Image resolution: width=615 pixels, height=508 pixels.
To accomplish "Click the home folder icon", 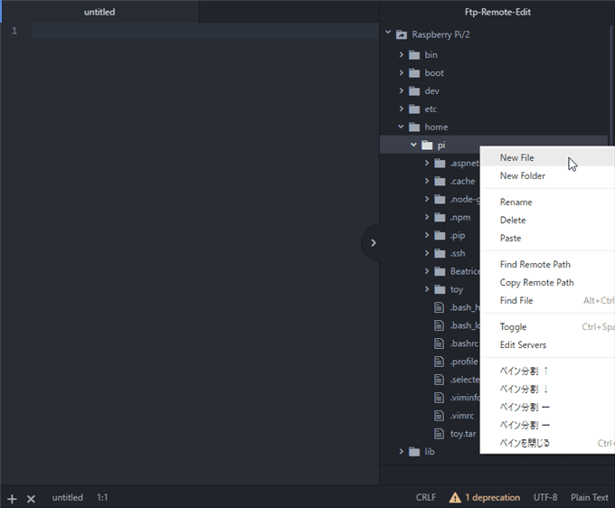I will point(414,127).
